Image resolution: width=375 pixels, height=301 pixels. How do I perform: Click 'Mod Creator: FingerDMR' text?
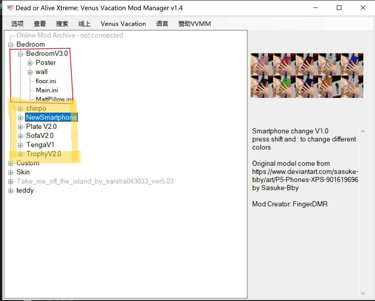click(x=290, y=204)
